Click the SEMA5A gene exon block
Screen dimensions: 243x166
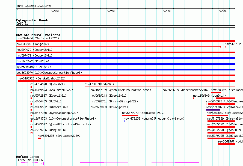coord(44,163)
